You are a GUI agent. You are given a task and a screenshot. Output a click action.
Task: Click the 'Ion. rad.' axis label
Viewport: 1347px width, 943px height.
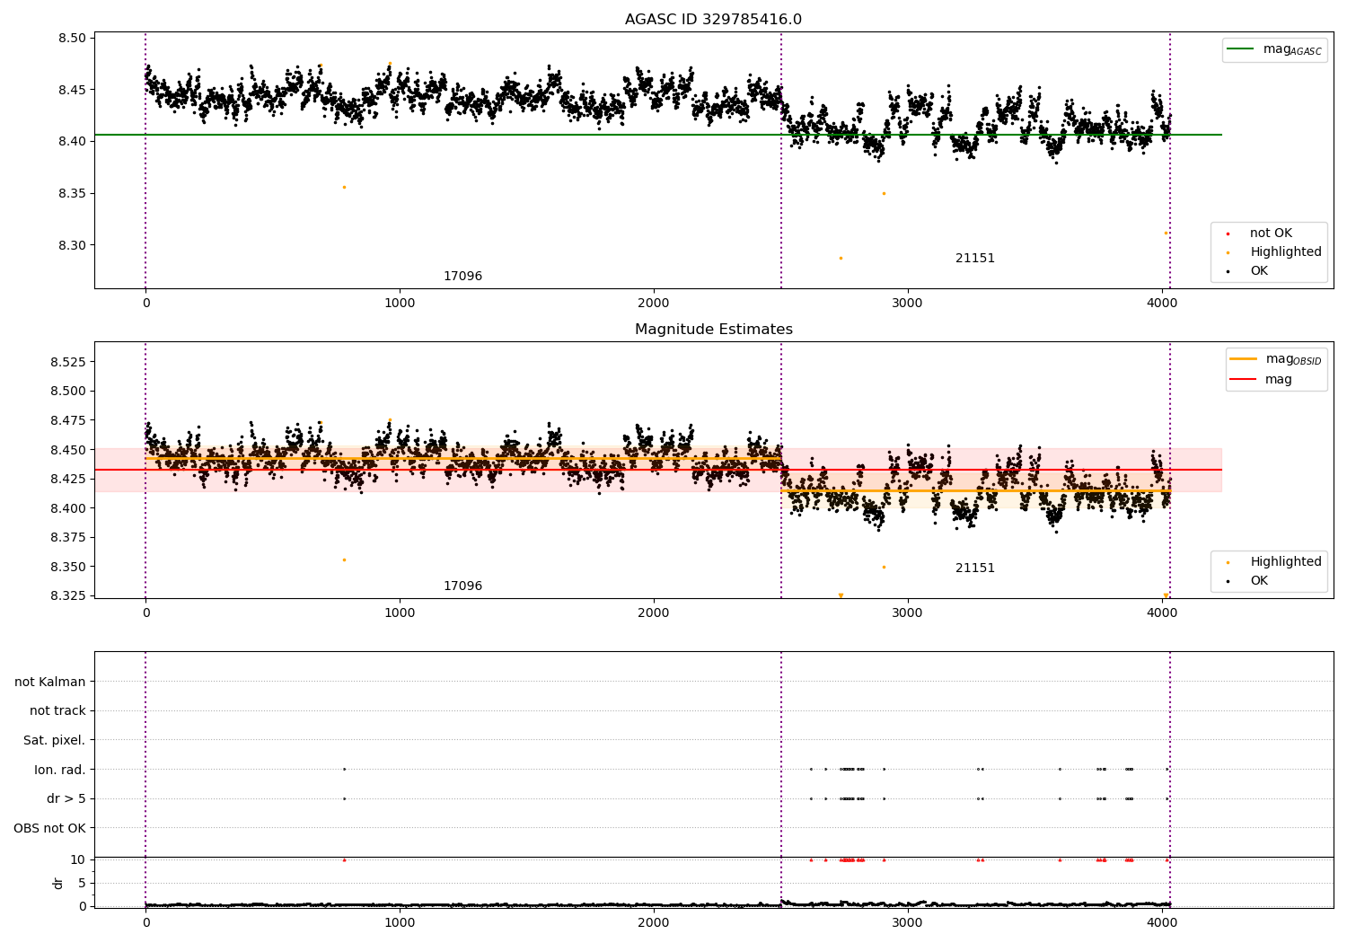pos(60,770)
